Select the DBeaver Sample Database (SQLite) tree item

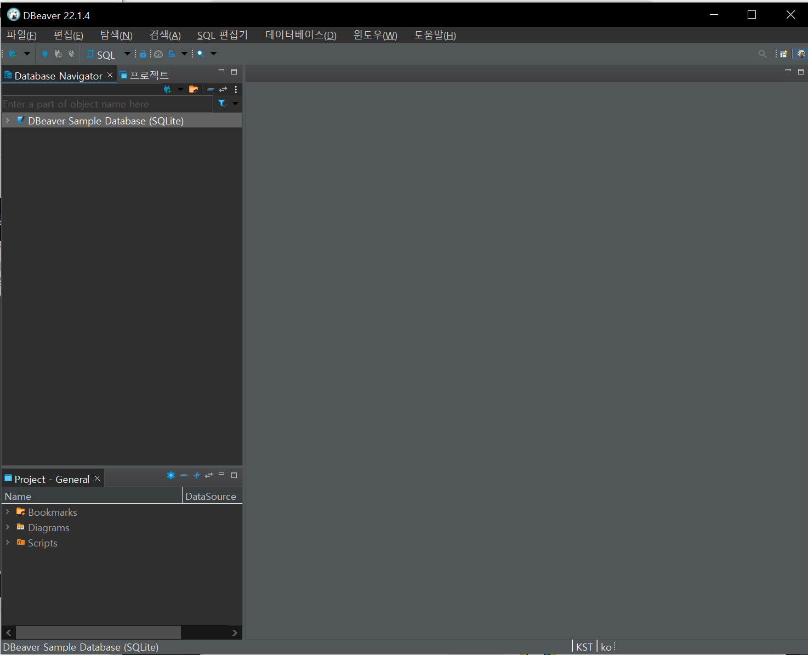(x=122, y=121)
